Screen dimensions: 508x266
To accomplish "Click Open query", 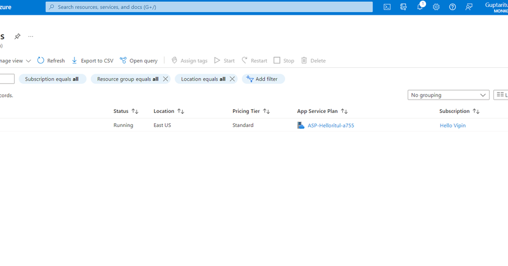I will 138,60.
